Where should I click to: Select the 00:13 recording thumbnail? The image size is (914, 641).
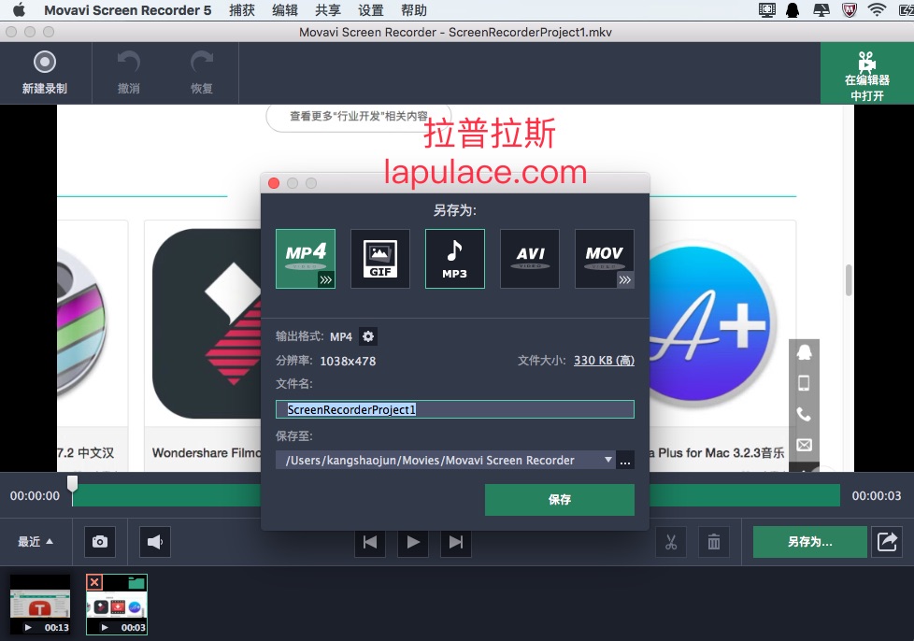click(39, 605)
